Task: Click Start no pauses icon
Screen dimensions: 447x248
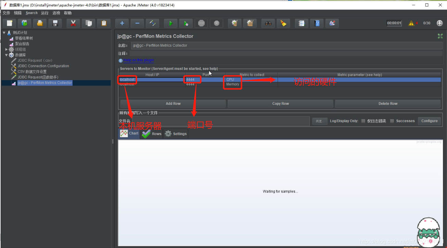Action: pyautogui.click(x=186, y=23)
